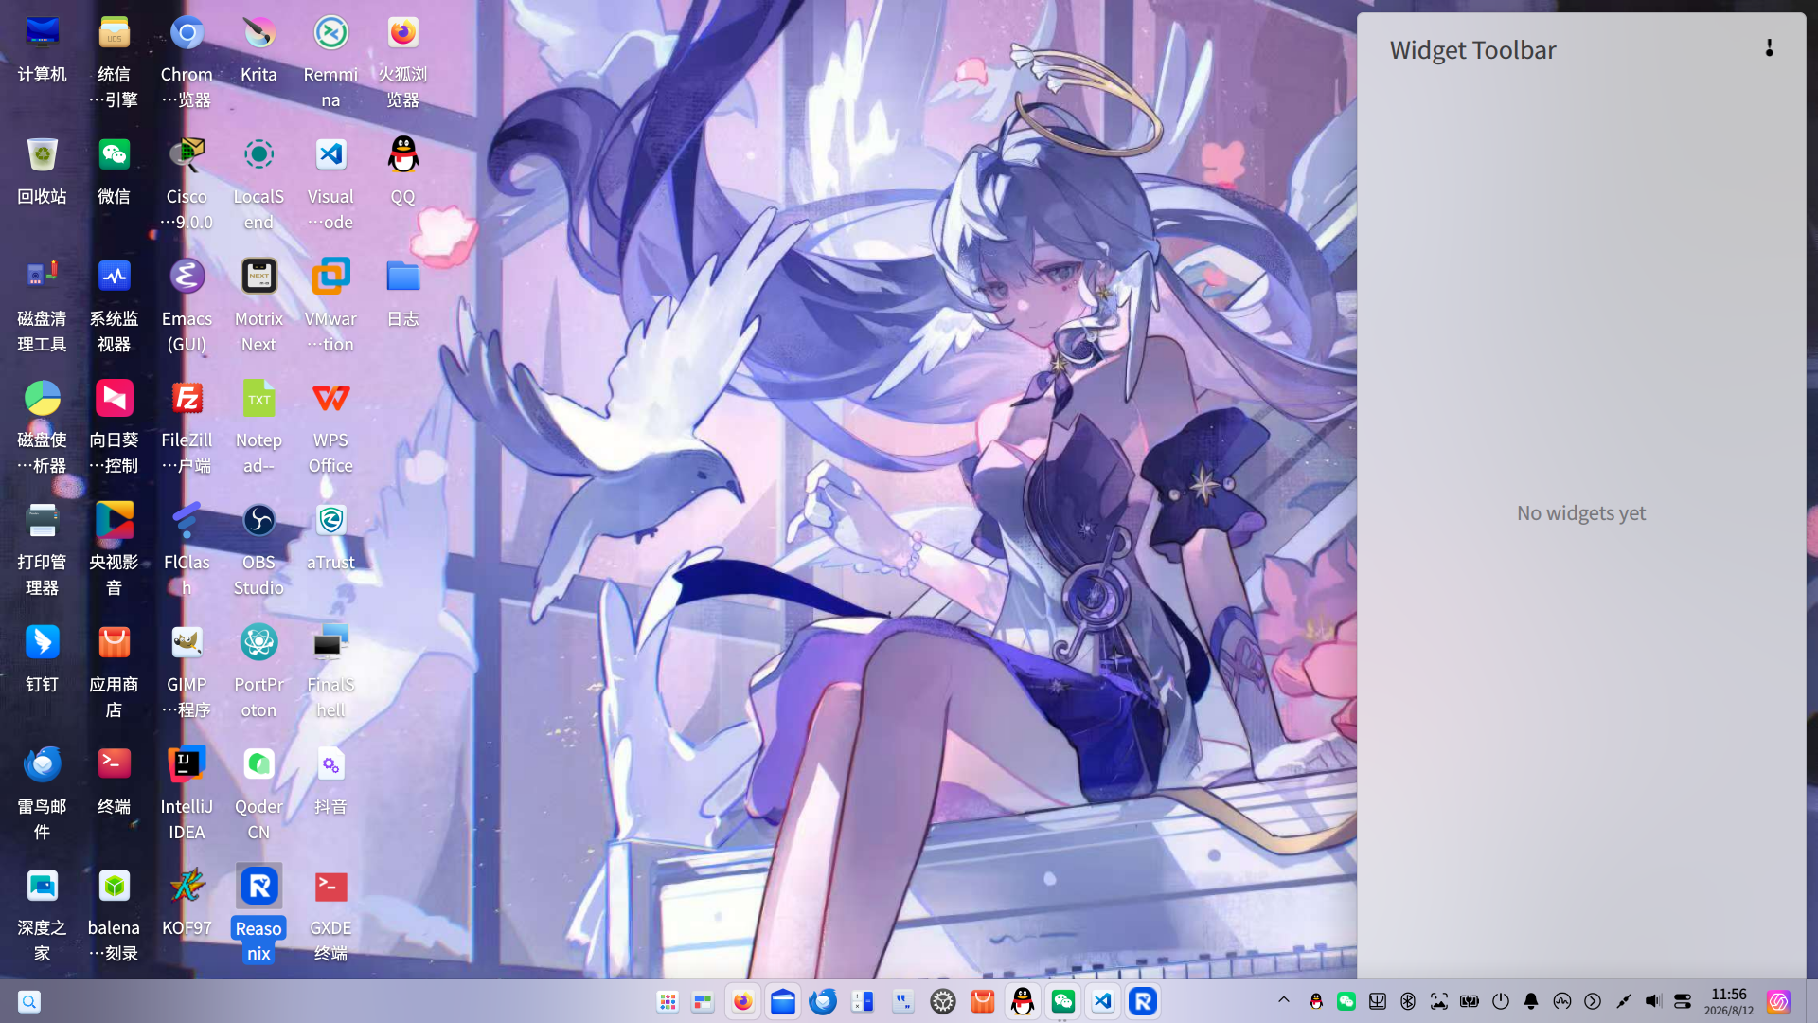Image resolution: width=1818 pixels, height=1023 pixels.
Task: Select the Reasonix desktop icon
Action: [258, 886]
